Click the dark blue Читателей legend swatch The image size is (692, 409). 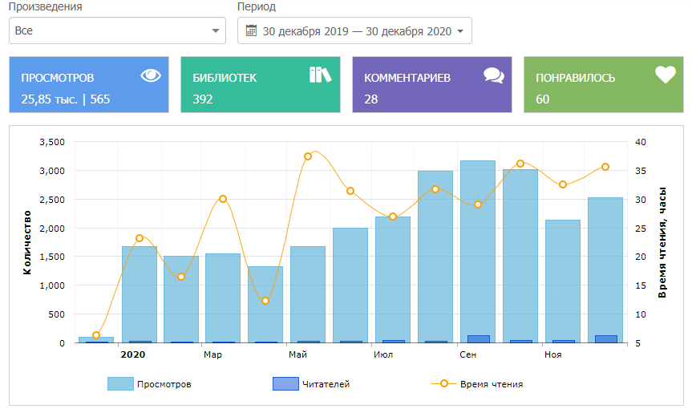285,384
